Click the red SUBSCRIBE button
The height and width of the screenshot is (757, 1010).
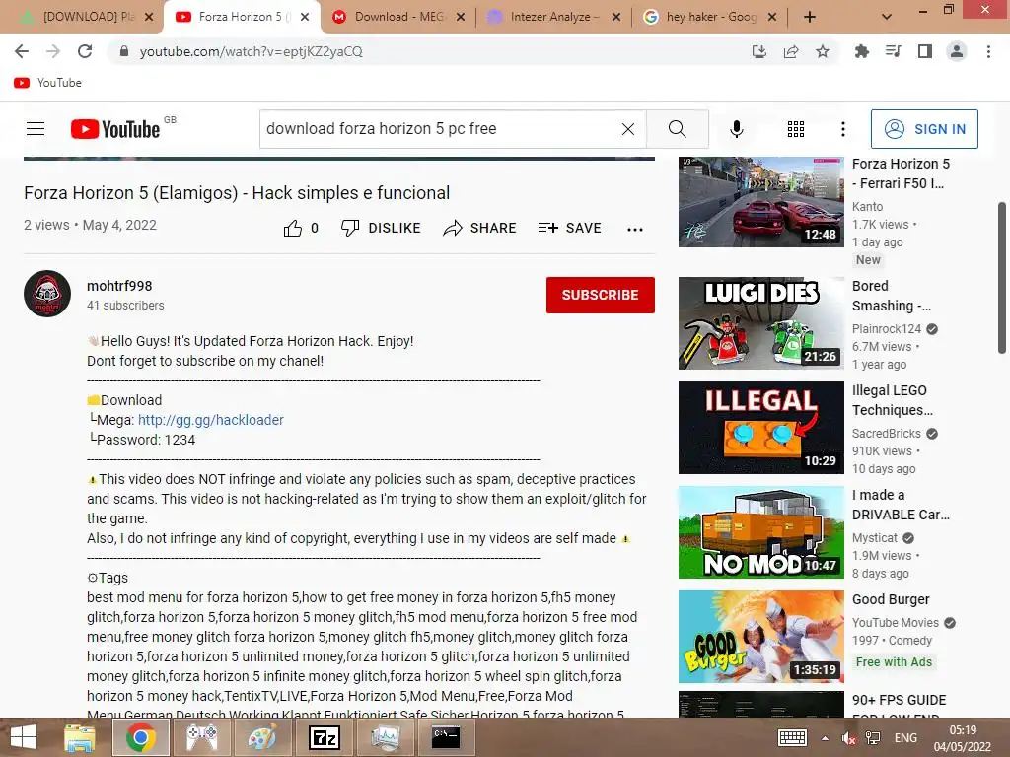[601, 295]
